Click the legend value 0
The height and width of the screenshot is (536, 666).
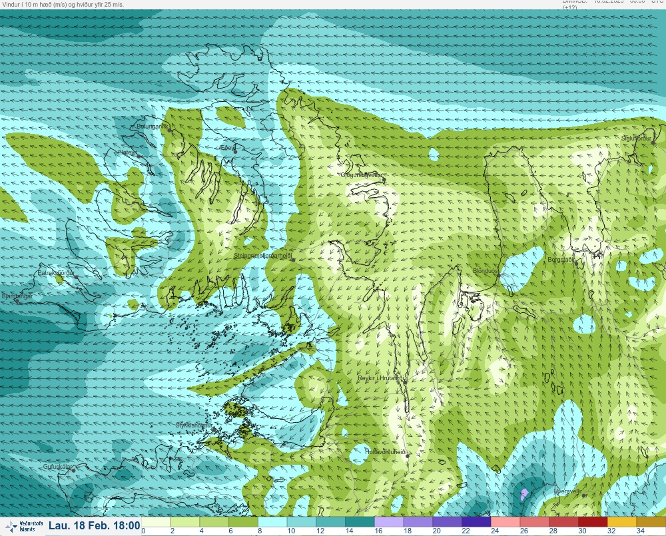point(144,531)
